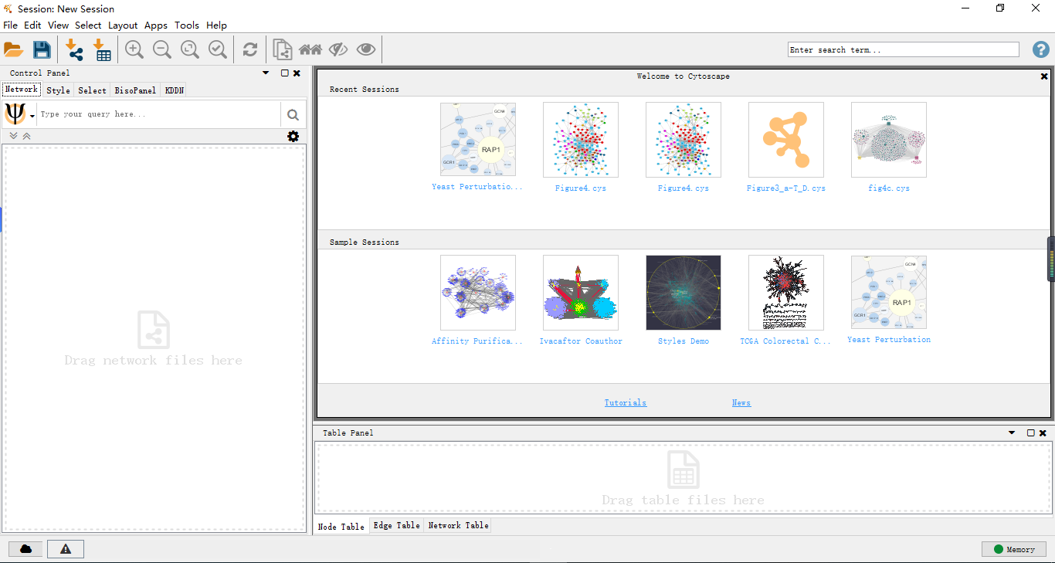Open session file with folder icon
The height and width of the screenshot is (563, 1055).
[x=14, y=50]
